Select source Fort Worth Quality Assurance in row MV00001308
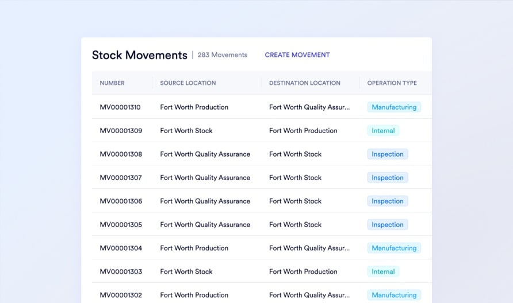This screenshot has height=303, width=513. (205, 154)
